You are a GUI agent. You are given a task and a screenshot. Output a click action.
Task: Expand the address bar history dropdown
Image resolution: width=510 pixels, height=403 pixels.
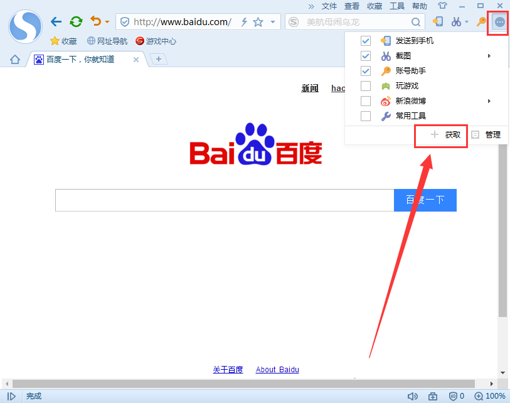273,22
